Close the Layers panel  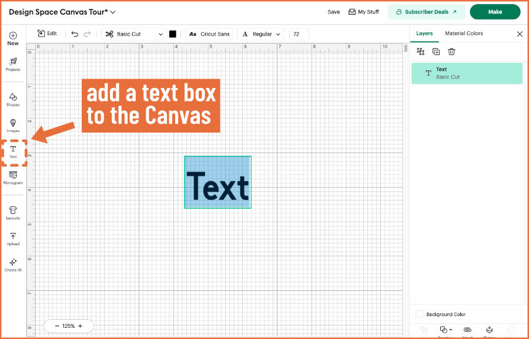[520, 34]
